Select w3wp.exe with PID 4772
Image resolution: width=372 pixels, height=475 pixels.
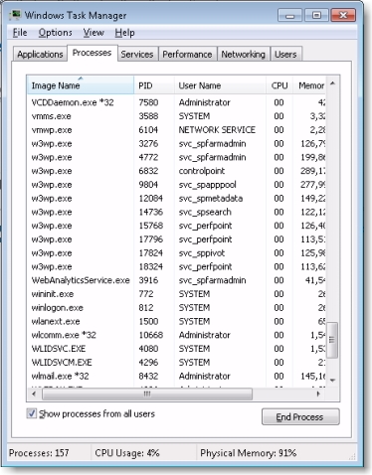click(176, 157)
